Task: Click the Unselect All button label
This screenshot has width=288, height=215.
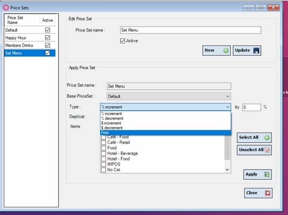Action: pos(251,150)
